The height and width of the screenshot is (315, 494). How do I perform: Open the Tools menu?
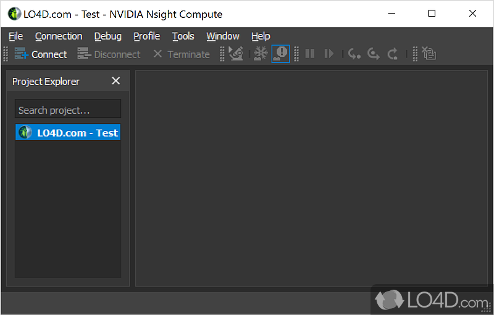tap(183, 36)
